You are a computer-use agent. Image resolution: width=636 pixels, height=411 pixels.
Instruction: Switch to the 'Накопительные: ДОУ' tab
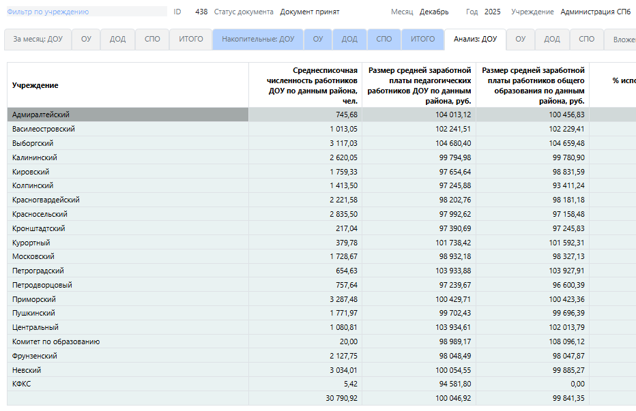[258, 40]
